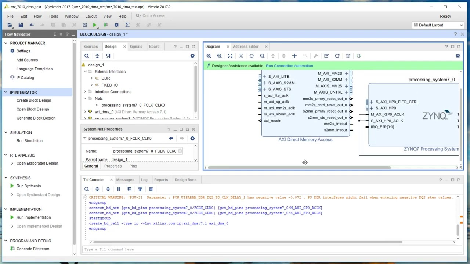
Task: Expand S_AXI_LITE port on DMA block
Action: coord(264,77)
